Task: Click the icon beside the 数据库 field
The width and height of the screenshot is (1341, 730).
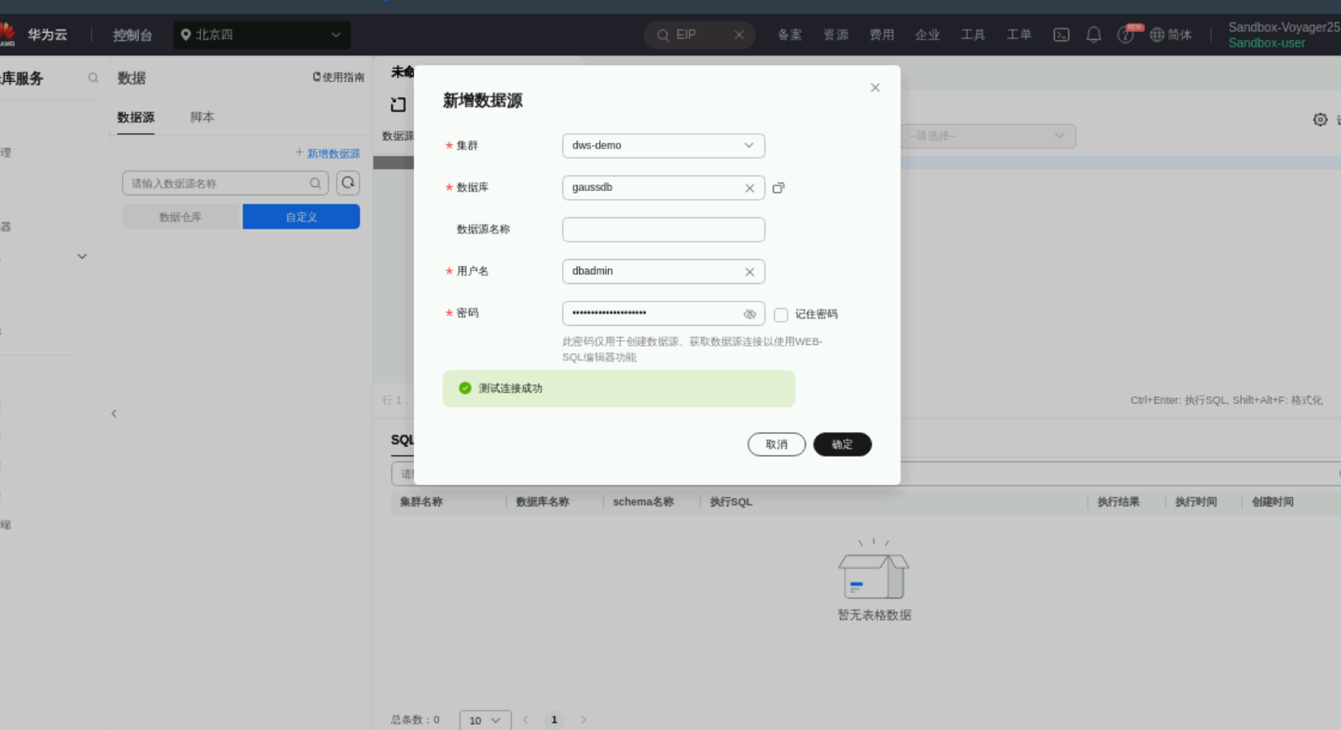Action: (778, 189)
